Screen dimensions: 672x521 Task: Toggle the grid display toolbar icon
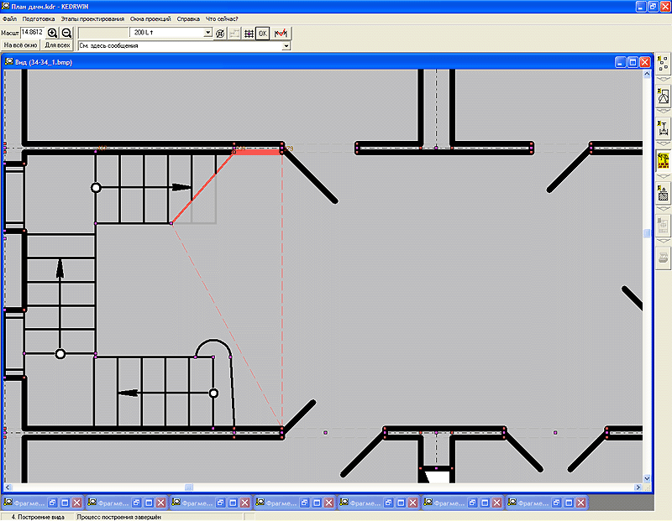pyautogui.click(x=248, y=33)
